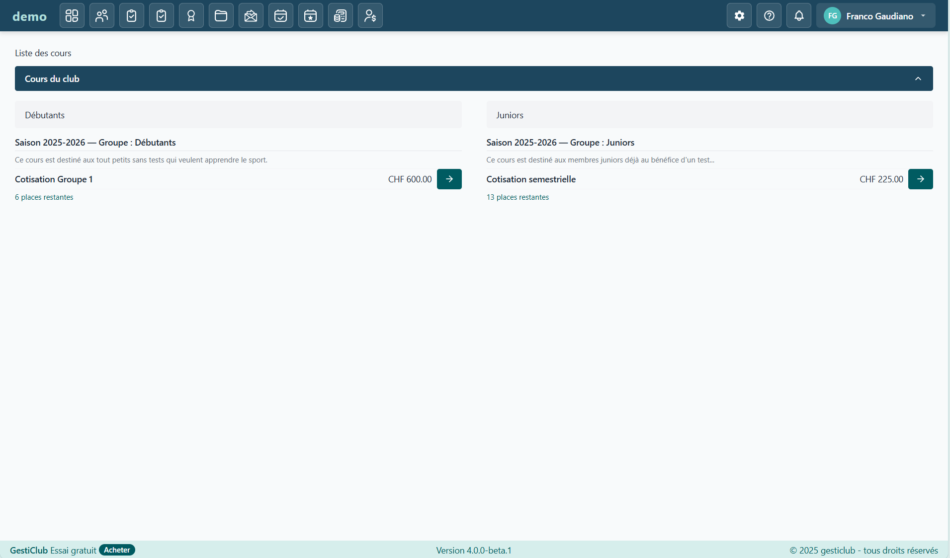The height and width of the screenshot is (558, 950).
Task: Click 'Version 4.0.0-beta.1' in footer
Action: [x=474, y=551]
